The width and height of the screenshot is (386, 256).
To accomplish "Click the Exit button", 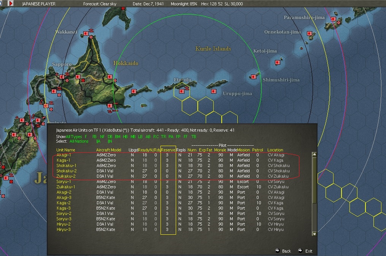I will click(x=305, y=251).
